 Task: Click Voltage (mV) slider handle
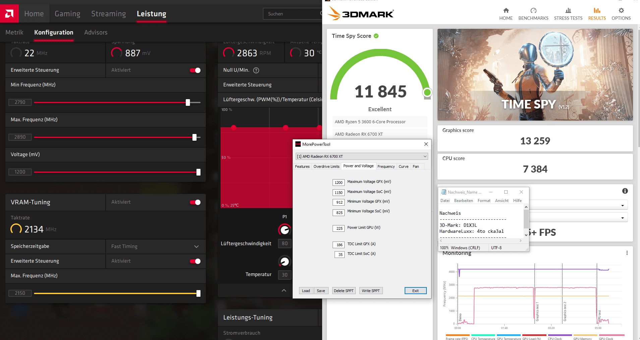pos(198,172)
